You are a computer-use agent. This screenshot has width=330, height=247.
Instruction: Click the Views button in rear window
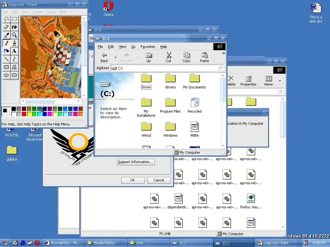[x=268, y=81]
